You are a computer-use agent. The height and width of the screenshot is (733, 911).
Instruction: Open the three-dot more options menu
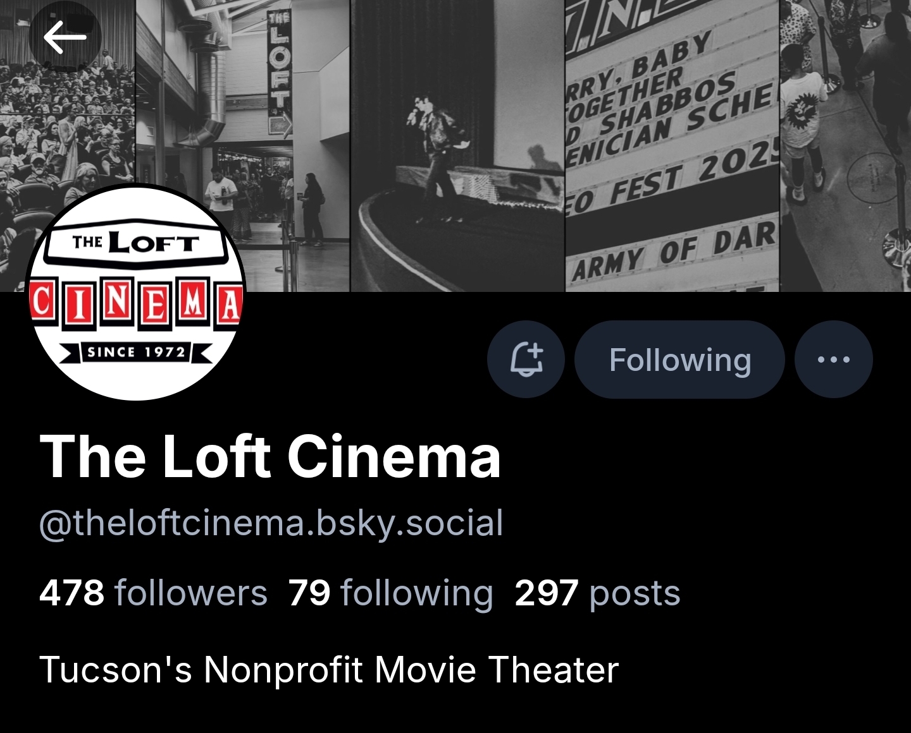click(x=833, y=359)
